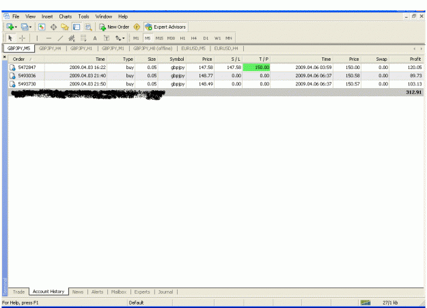Open the Charts menu
Image resolution: width=427 pixels, height=308 pixels.
[66, 16]
